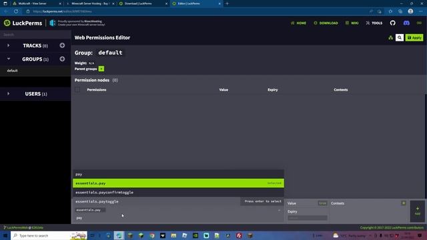This screenshot has width=427, height=240.
Task: Open the Windows Start menu
Action: (x=5, y=235)
